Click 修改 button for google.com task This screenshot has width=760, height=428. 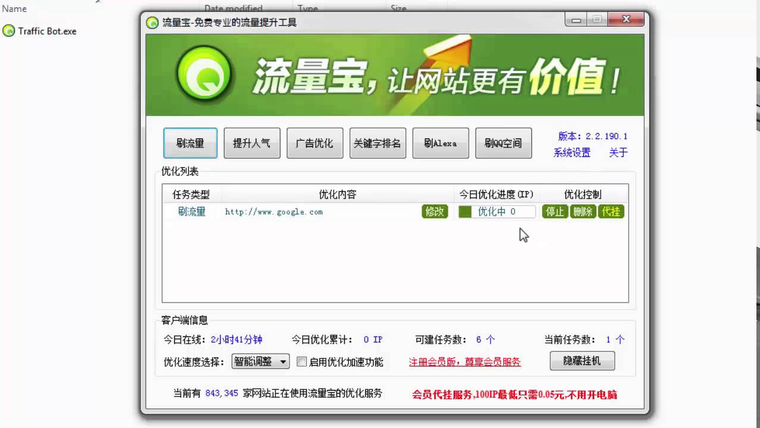pos(435,212)
